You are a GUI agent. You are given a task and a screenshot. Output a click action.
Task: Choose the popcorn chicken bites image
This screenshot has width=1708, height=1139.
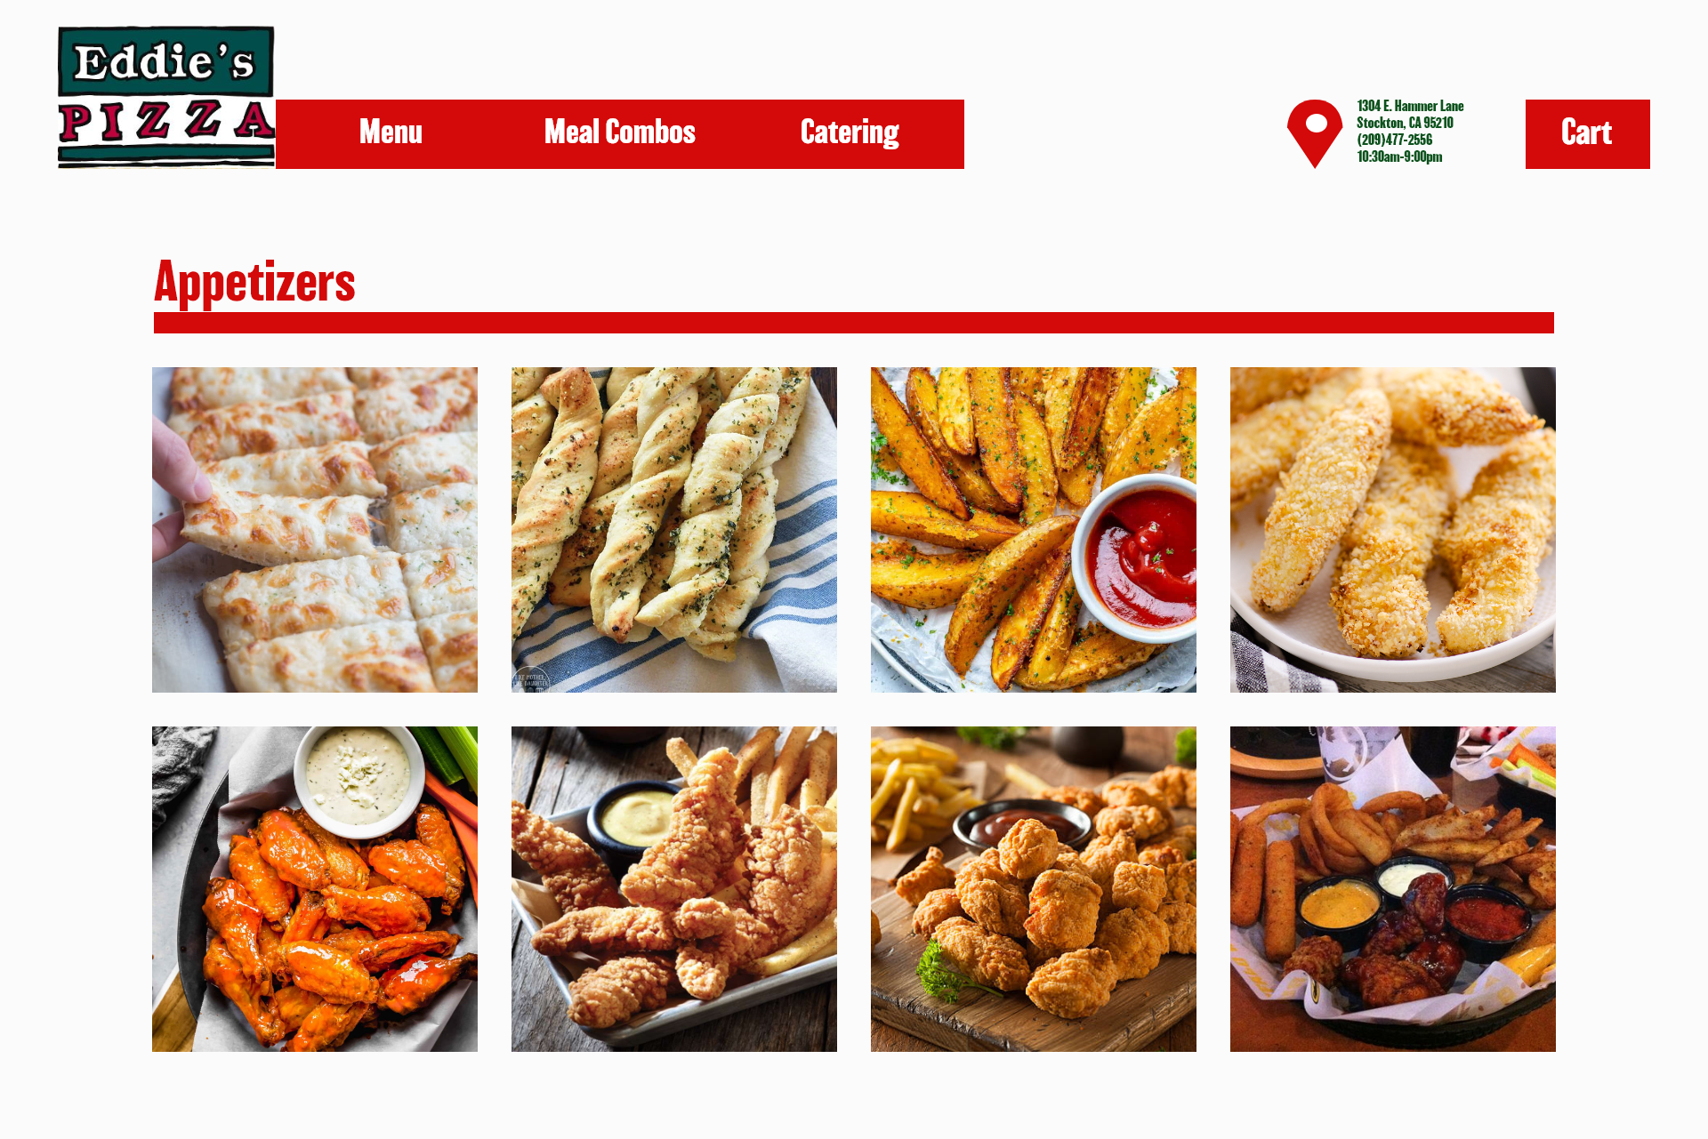point(1034,889)
